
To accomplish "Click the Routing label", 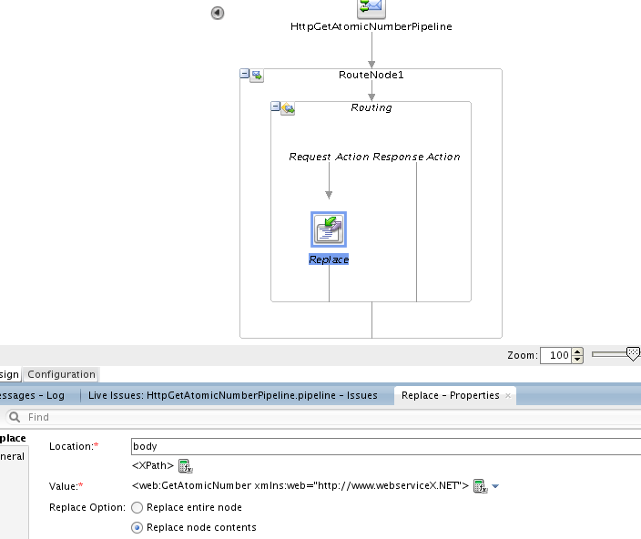I will click(x=371, y=107).
